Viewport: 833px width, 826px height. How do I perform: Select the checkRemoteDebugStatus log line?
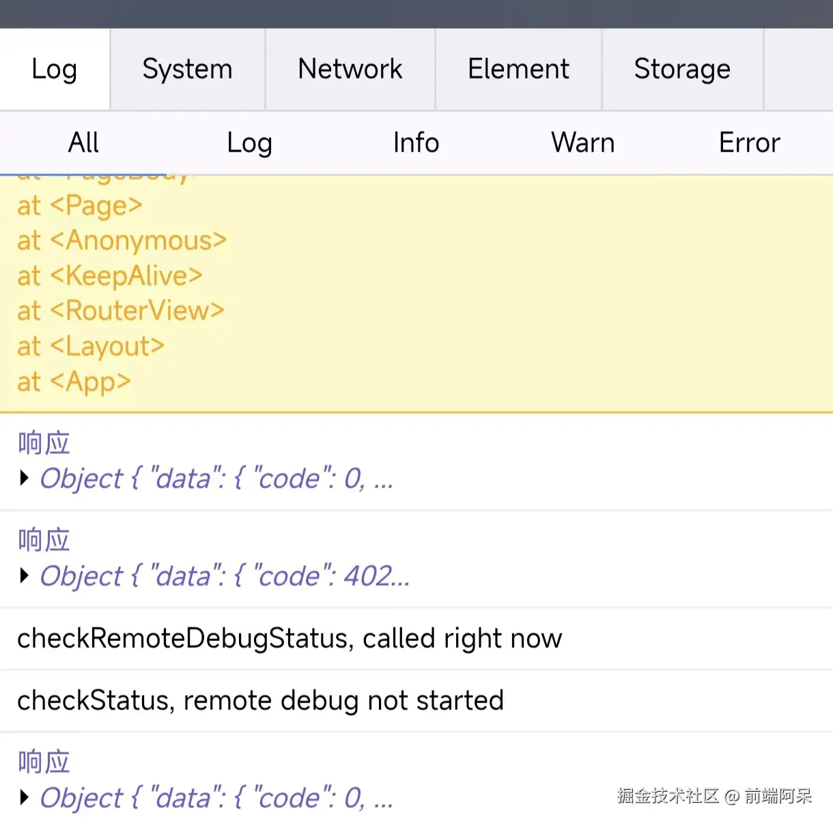290,638
